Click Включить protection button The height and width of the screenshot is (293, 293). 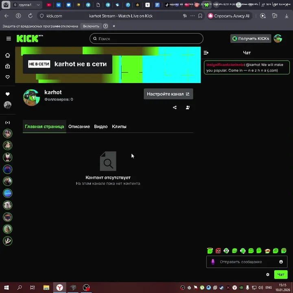pyautogui.click(x=91, y=26)
